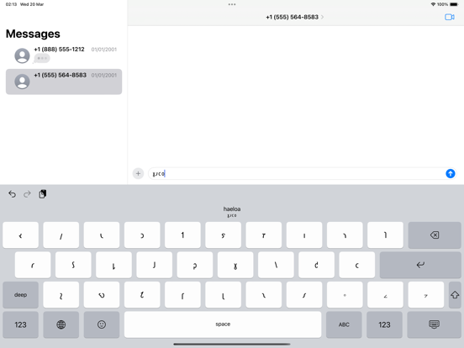Image resolution: width=464 pixels, height=348 pixels.
Task: Tap the three-dots multitasking control at top
Action: 232,4
